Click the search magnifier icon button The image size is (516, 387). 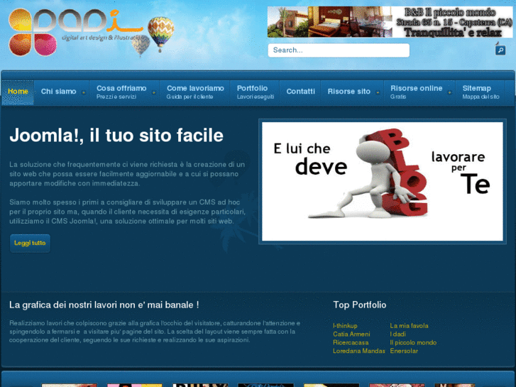point(500,50)
